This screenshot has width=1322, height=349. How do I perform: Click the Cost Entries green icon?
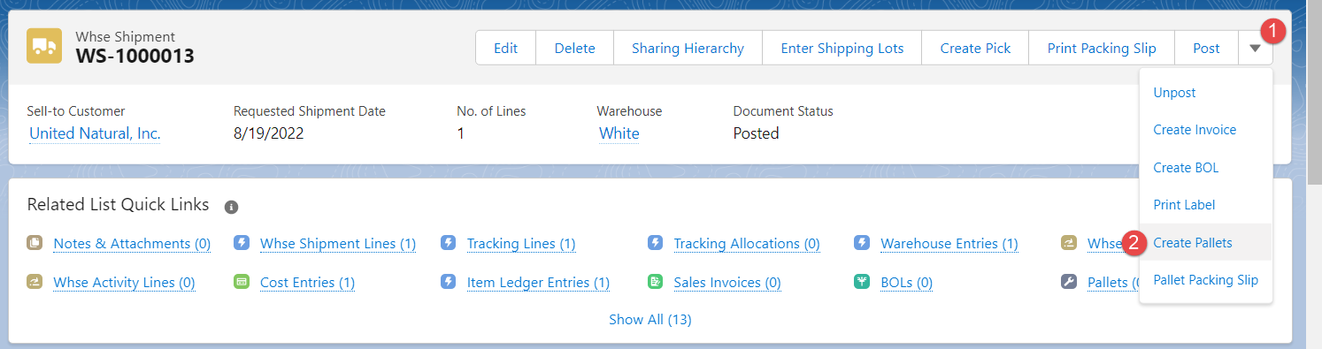(241, 282)
